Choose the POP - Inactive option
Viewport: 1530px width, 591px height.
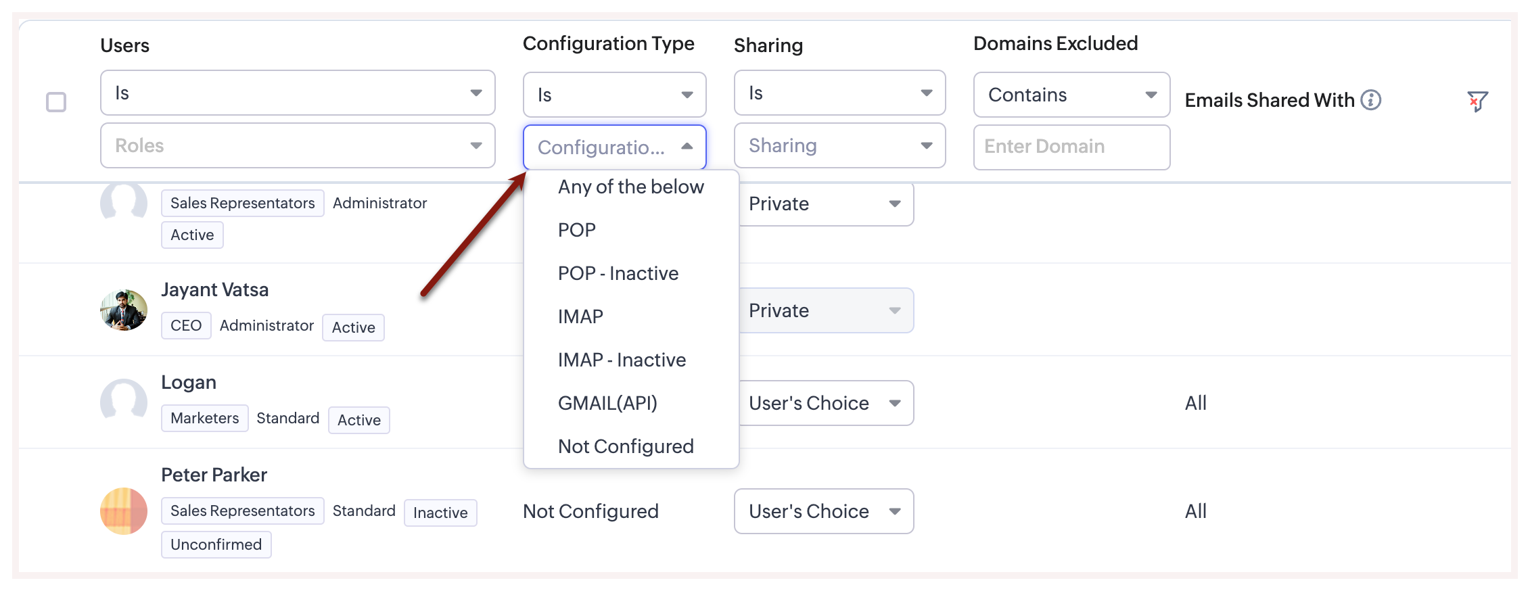[618, 273]
